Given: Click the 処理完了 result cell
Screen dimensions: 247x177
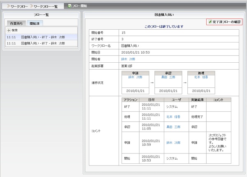Looking at the screenshot, I should (197, 117).
